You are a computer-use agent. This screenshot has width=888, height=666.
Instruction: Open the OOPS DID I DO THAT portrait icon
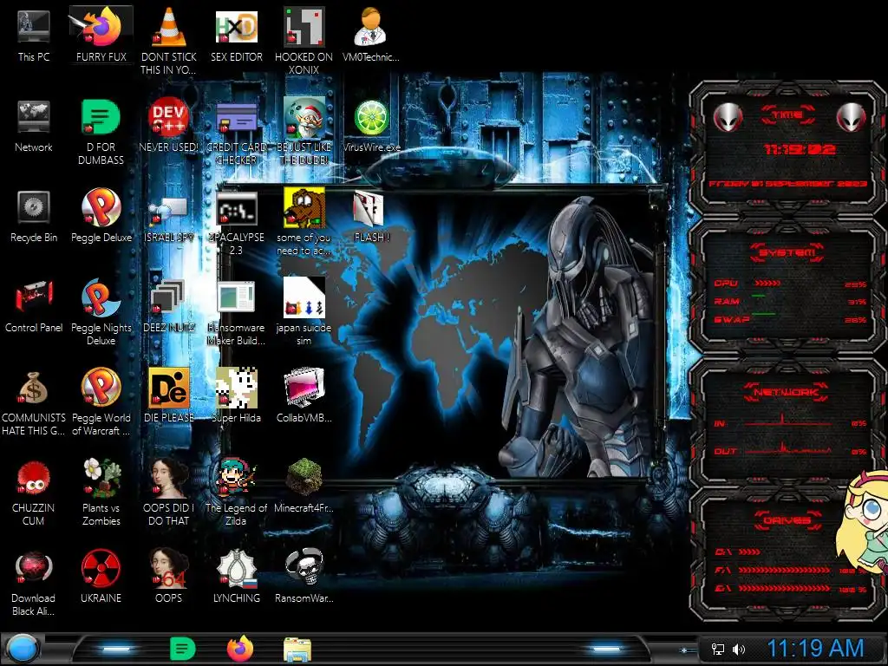coord(169,478)
